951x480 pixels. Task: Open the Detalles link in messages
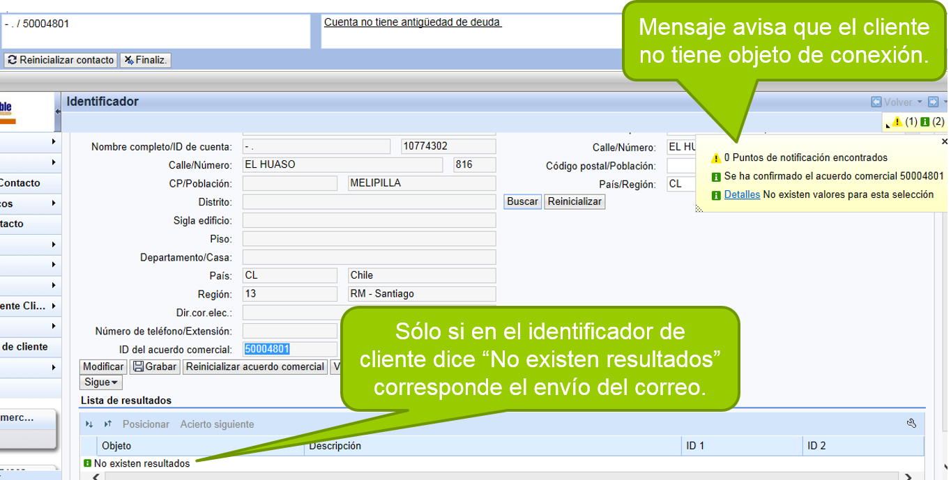[742, 195]
